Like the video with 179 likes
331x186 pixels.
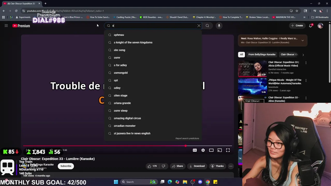152,166
